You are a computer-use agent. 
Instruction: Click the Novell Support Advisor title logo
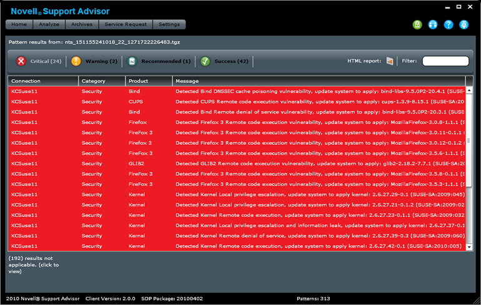click(60, 11)
